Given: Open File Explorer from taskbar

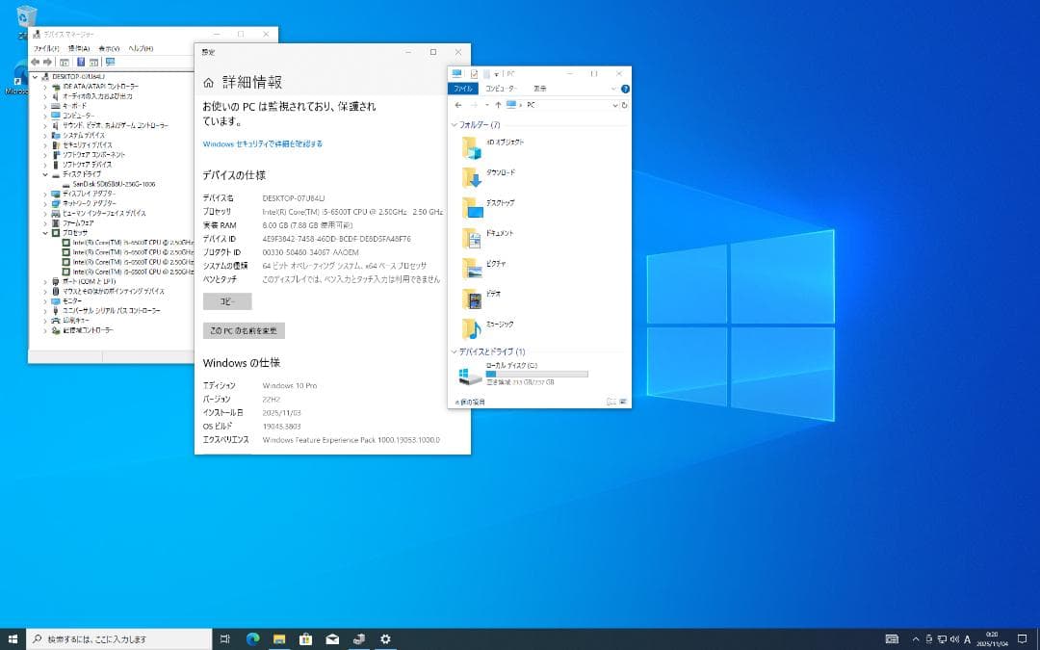Looking at the screenshot, I should 279,639.
